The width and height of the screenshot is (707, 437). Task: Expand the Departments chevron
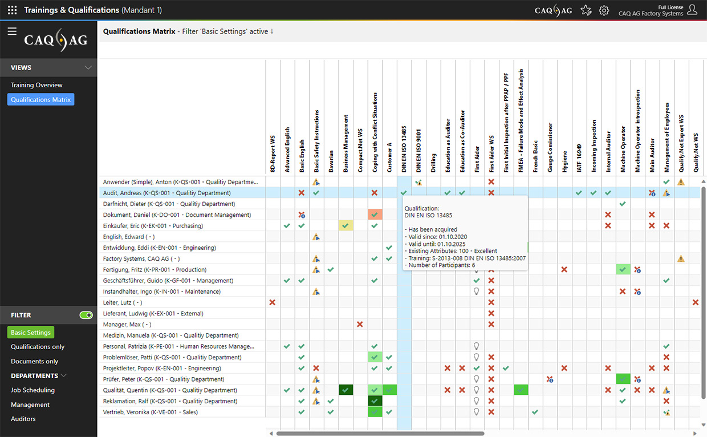(64, 376)
